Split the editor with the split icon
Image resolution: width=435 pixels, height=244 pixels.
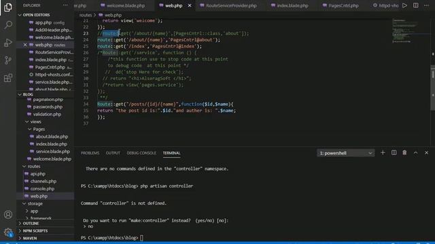click(x=415, y=5)
